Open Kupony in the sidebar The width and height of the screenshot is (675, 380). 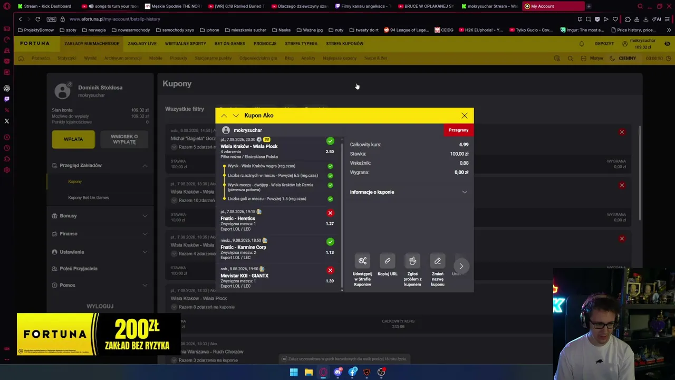point(75,182)
